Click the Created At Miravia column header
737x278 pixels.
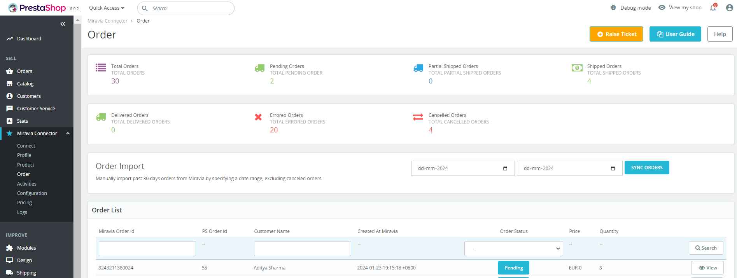[378, 231]
